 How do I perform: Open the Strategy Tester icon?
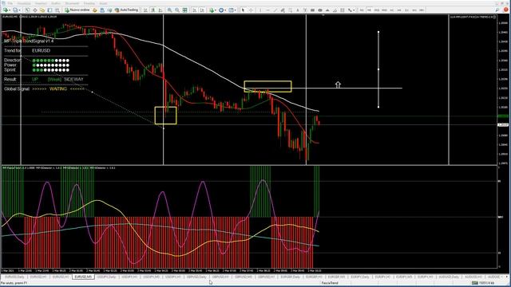point(57,10)
